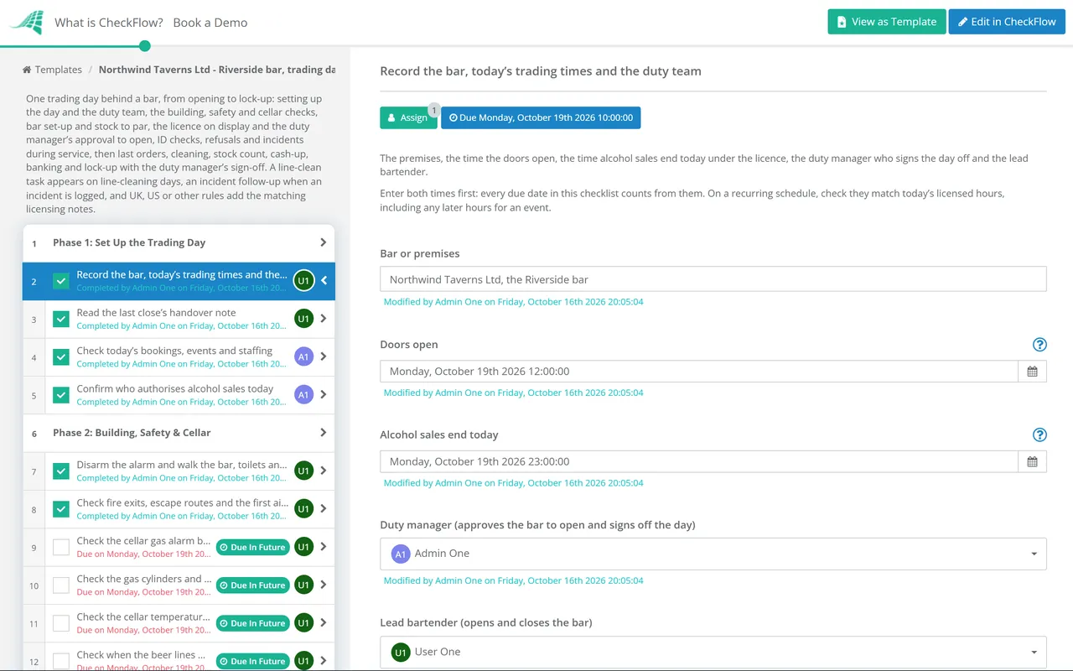The image size is (1073, 671).
Task: Click Northwind Taverns Ltd breadcrumb title
Action: click(x=217, y=70)
